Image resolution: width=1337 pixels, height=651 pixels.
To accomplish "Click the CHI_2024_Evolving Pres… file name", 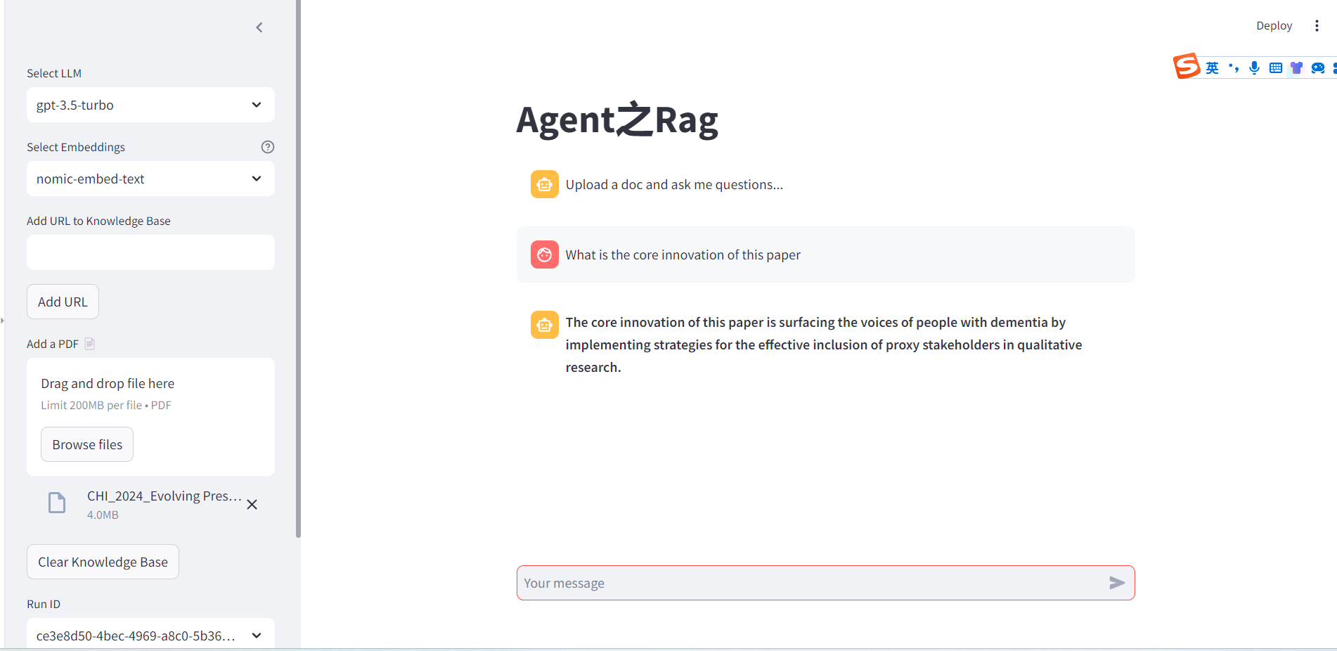I will (164, 496).
